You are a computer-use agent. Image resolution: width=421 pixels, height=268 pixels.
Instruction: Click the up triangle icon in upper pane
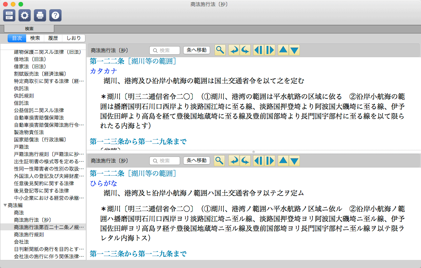[x=283, y=50]
